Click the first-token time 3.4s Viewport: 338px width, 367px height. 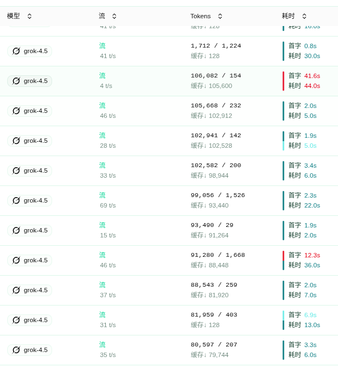pos(310,166)
